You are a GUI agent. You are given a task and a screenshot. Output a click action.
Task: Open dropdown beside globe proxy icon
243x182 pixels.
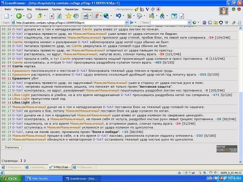point(111,16)
